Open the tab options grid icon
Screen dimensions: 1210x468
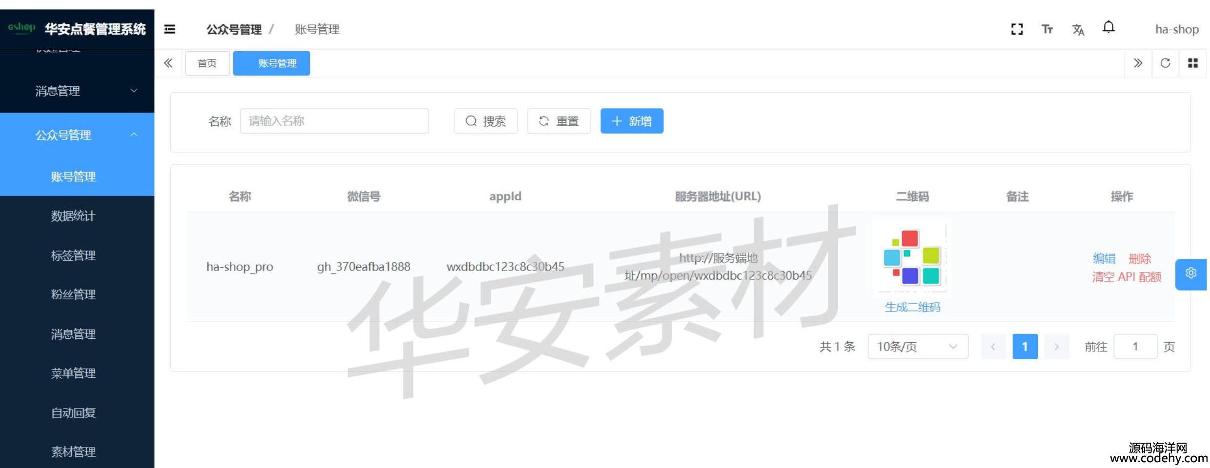point(1192,63)
